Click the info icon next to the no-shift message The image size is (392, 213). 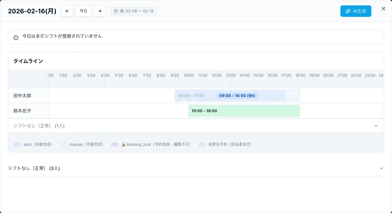click(16, 37)
